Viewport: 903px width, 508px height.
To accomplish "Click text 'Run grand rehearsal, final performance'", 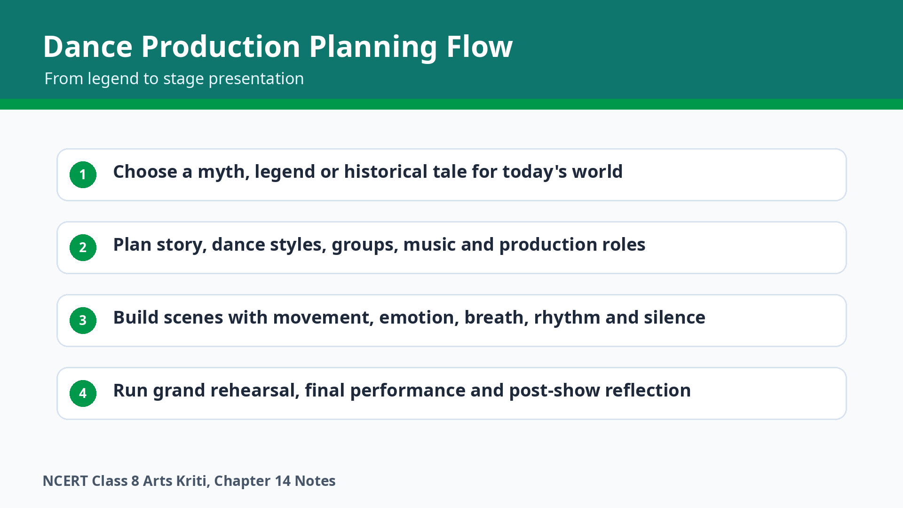I will [289, 390].
